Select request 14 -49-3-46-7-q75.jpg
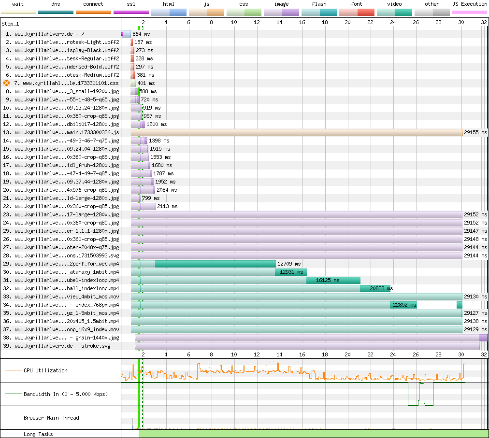The image size is (489, 438). pos(61,141)
